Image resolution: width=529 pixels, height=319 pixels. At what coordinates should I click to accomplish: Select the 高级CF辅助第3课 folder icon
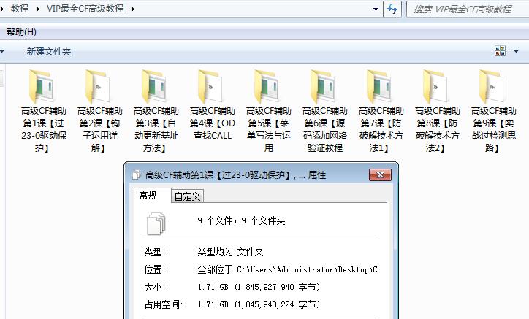point(154,87)
